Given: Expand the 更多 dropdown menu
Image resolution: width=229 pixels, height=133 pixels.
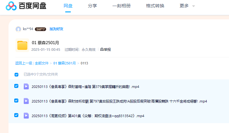Looking at the screenshot, I should [187, 6].
